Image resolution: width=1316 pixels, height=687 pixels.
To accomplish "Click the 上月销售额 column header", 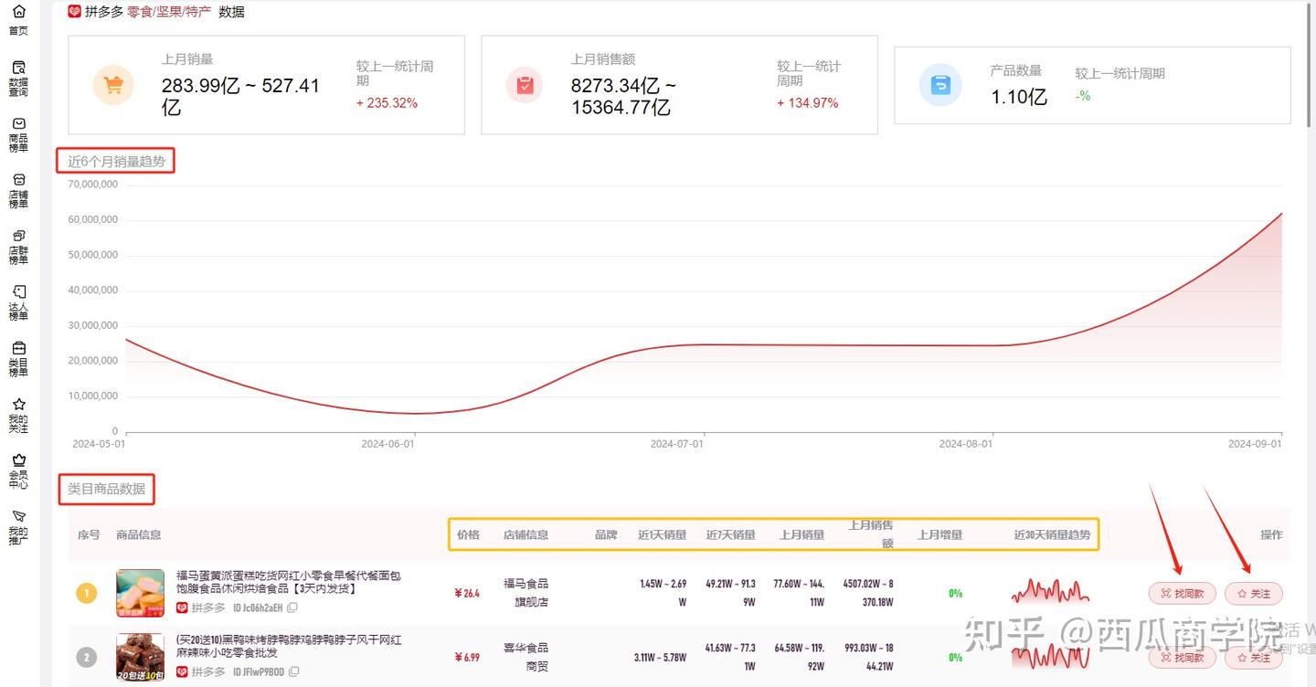I will point(871,534).
